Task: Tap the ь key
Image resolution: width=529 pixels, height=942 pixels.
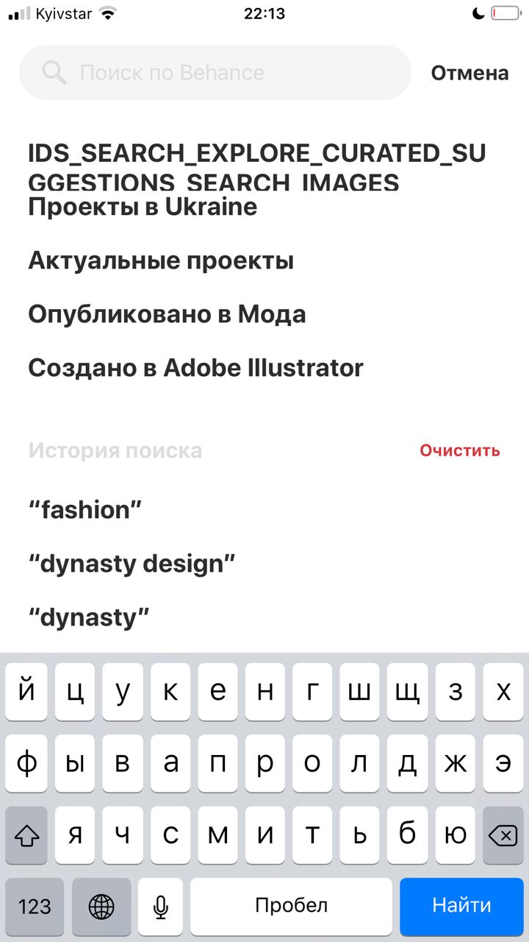Action: click(360, 835)
